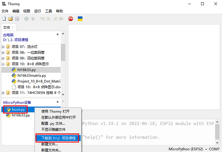Viewport: 222px width, 152px height.
Task: Click the file list vertical scrollbar down arrow
Action: click(63, 94)
